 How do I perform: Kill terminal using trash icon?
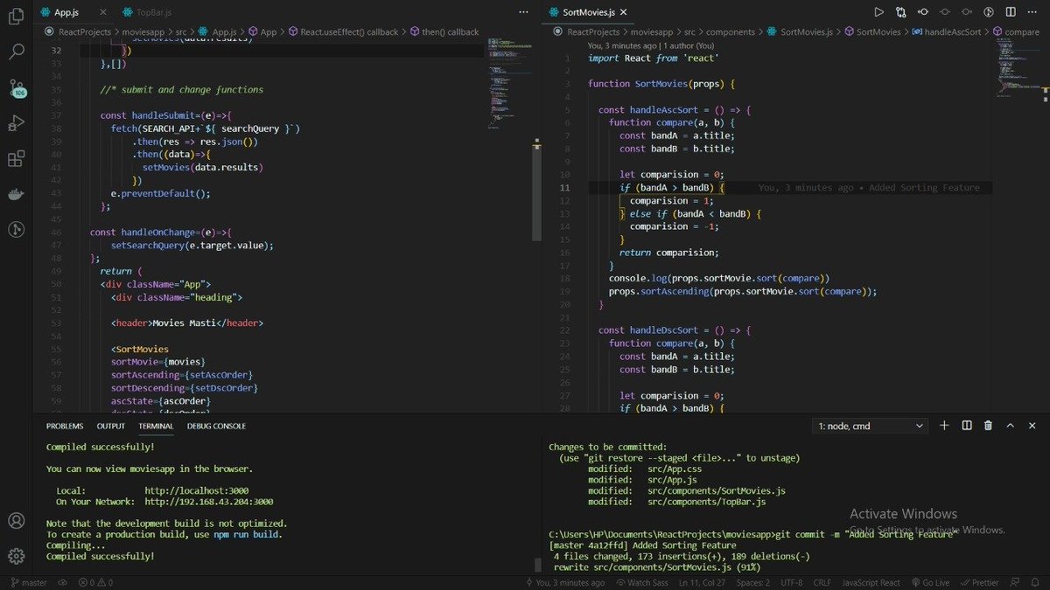tap(988, 426)
